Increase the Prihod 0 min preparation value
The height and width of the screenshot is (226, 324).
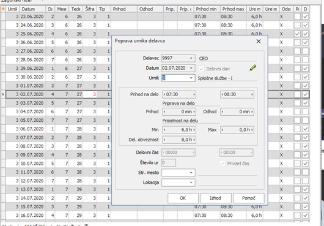click(194, 111)
